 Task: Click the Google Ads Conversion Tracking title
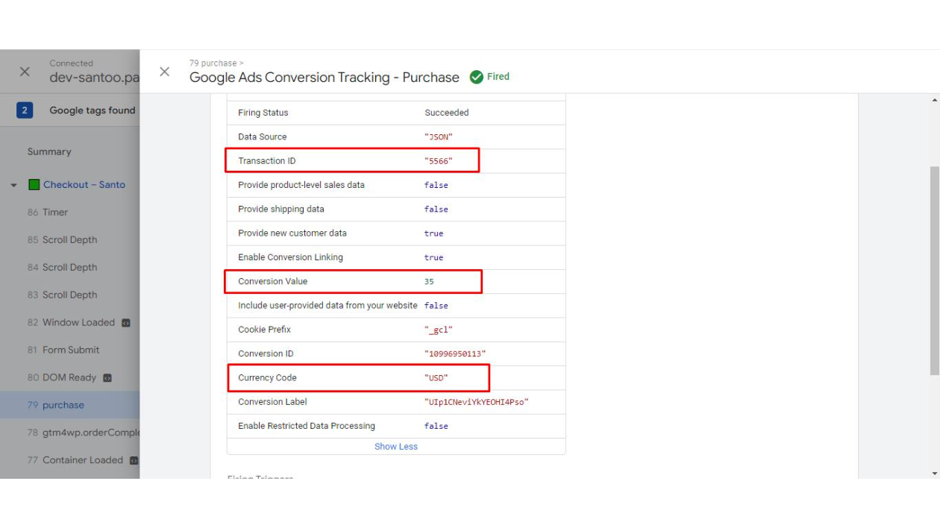coord(325,78)
